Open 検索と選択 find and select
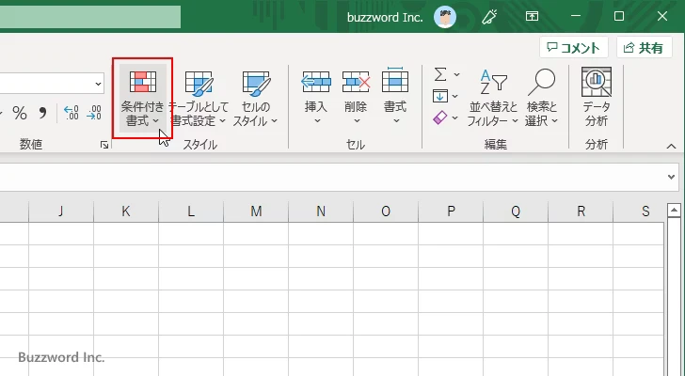Viewport: 685px width, 376px height. (542, 98)
